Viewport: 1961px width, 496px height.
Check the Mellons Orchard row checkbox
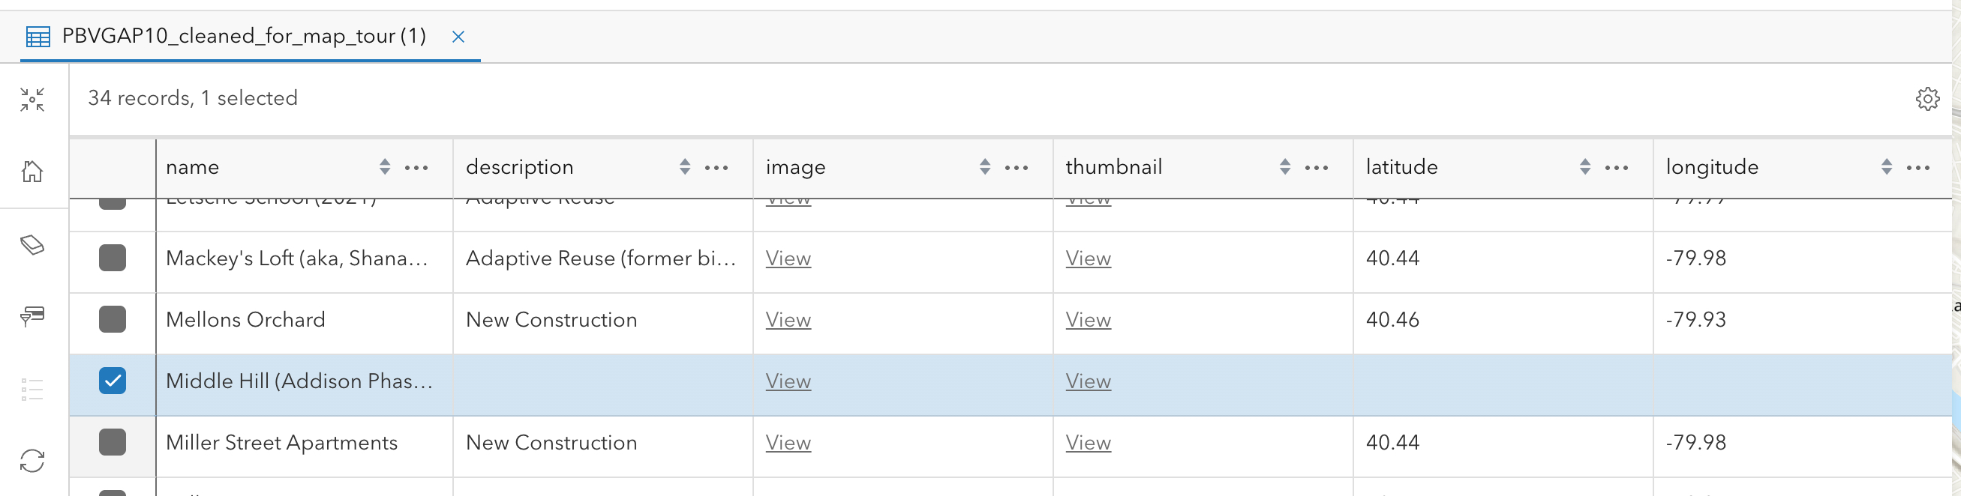click(113, 319)
